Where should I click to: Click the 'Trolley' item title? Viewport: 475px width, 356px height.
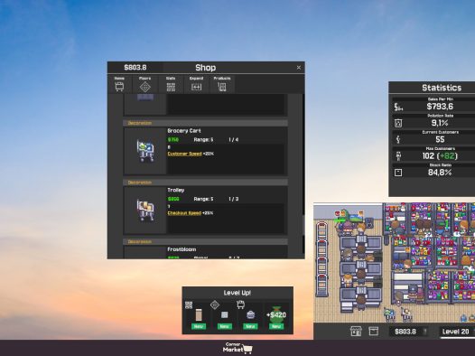coord(176,191)
